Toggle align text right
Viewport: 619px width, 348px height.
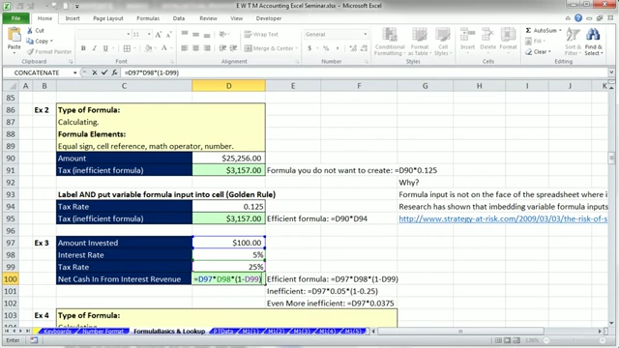click(x=207, y=48)
